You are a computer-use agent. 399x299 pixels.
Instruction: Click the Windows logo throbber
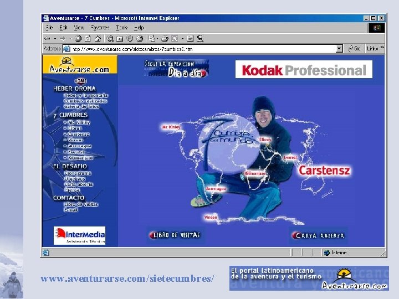coord(377,28)
